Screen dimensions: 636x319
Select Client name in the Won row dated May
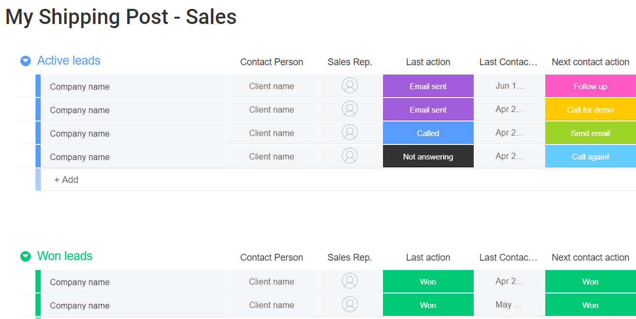tap(272, 305)
